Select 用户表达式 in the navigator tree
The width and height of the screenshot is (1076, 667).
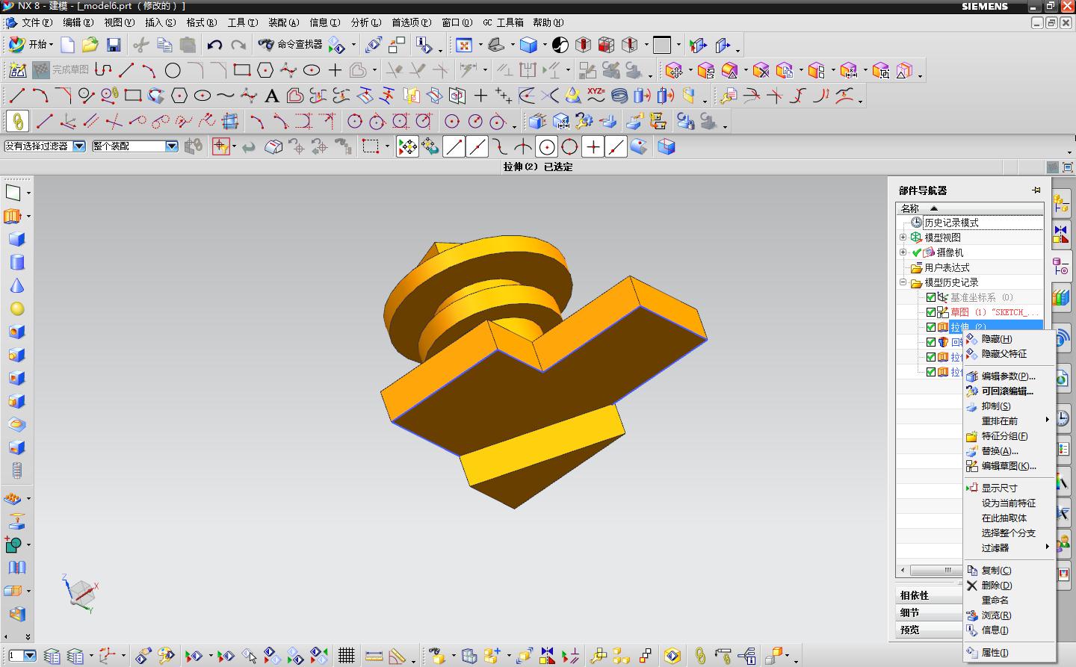[x=947, y=267]
